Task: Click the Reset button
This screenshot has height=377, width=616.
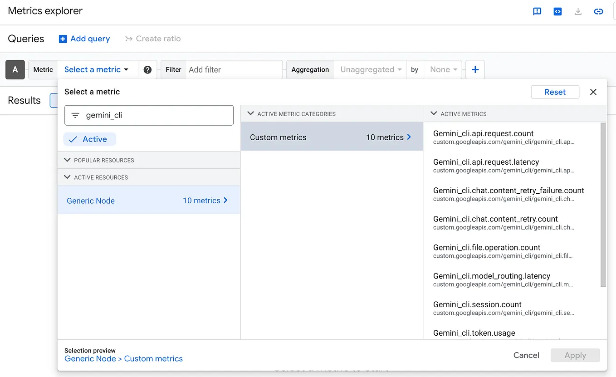Action: 555,92
